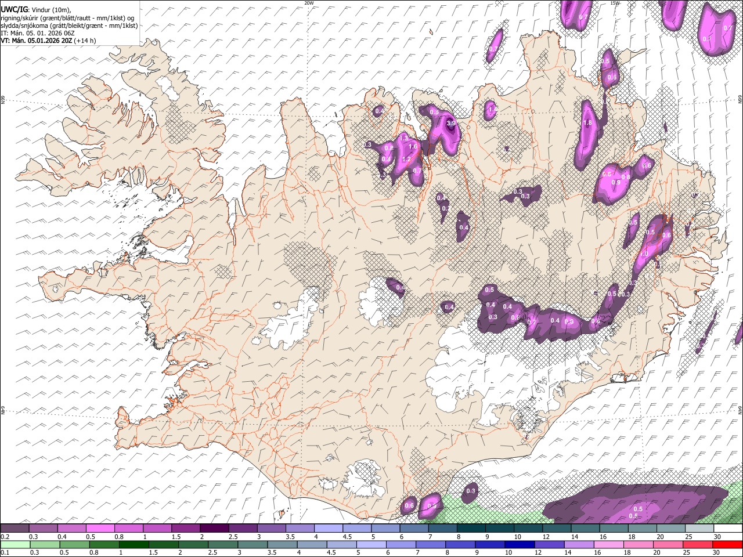
Task: Choose the bright pink upper legend swatch
Action: (x=100, y=529)
